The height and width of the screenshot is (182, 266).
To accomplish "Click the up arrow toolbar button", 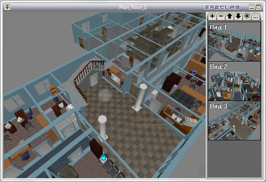I will 230,16.
